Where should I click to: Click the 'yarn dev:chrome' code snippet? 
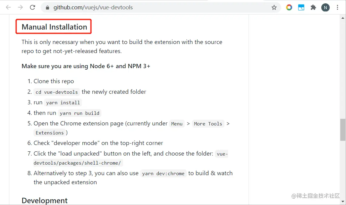tap(163, 173)
